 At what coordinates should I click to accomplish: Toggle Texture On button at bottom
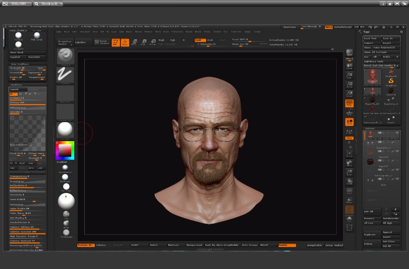pos(85,245)
